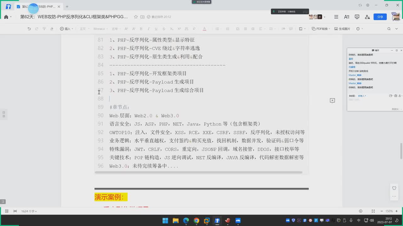Open the 所有人 recipient dropdown in chat
This screenshot has height=226, width=403.
click(x=362, y=96)
